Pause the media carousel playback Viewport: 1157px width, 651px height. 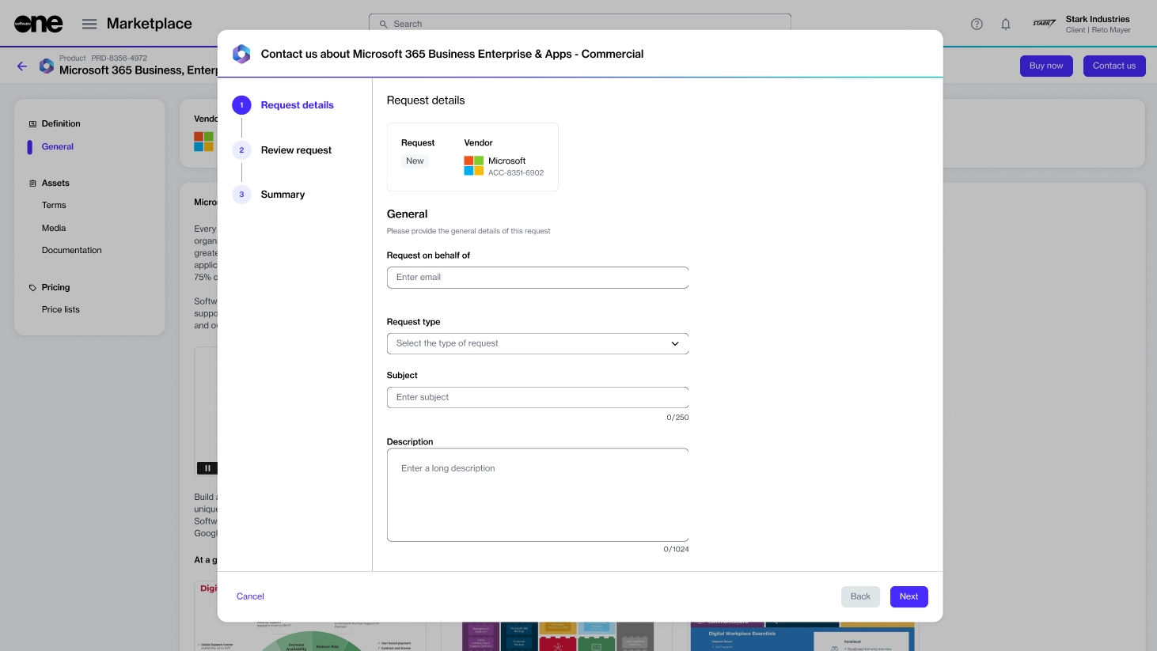tap(207, 468)
